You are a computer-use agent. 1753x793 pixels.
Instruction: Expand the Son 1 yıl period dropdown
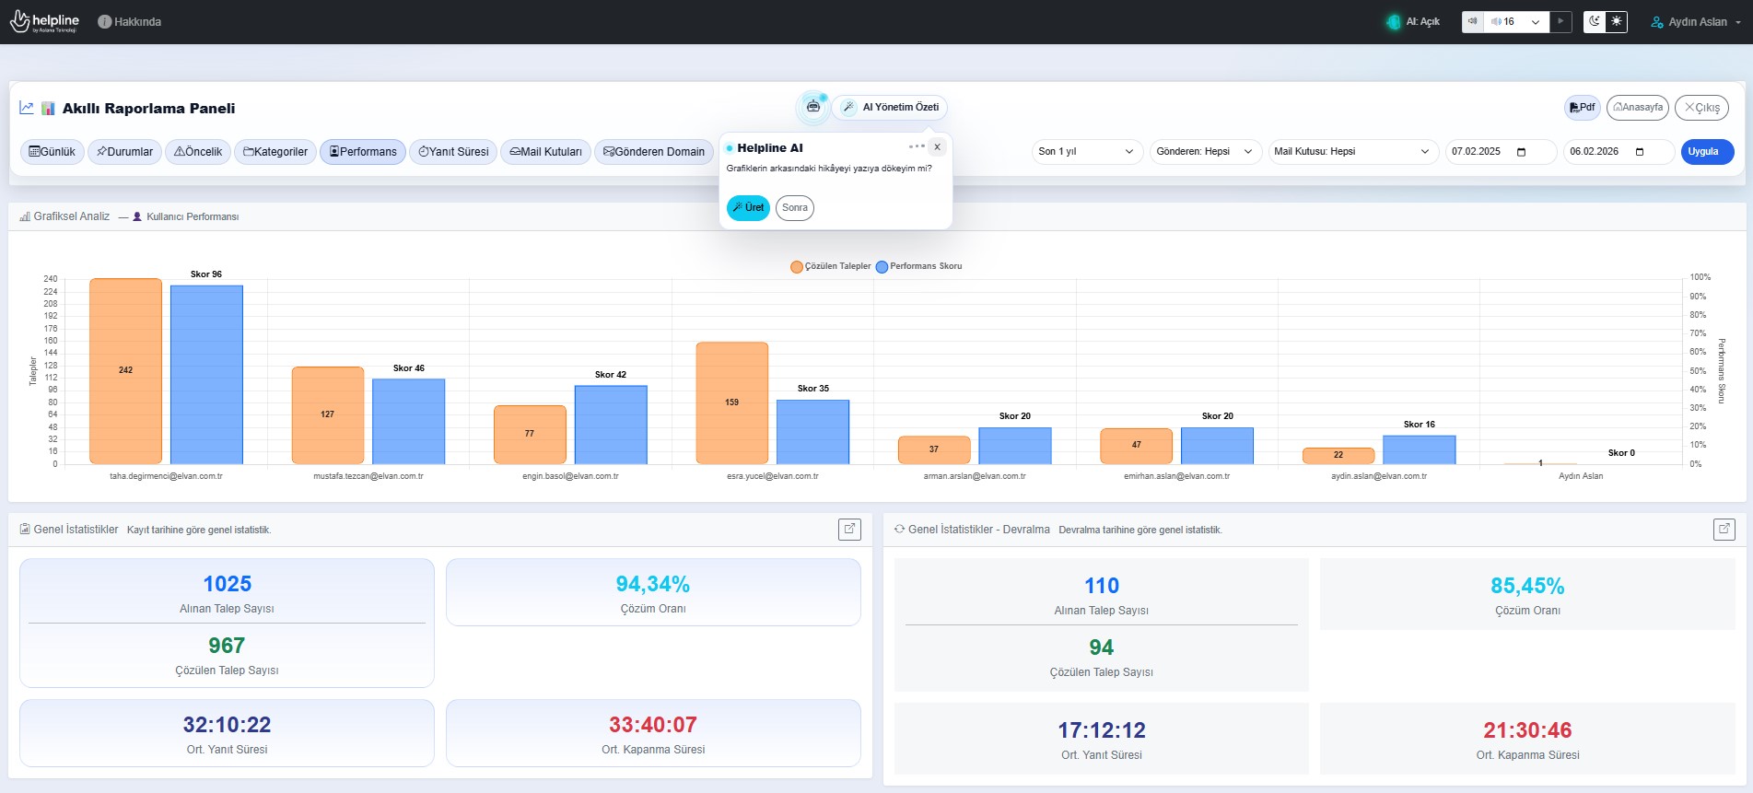(x=1086, y=152)
